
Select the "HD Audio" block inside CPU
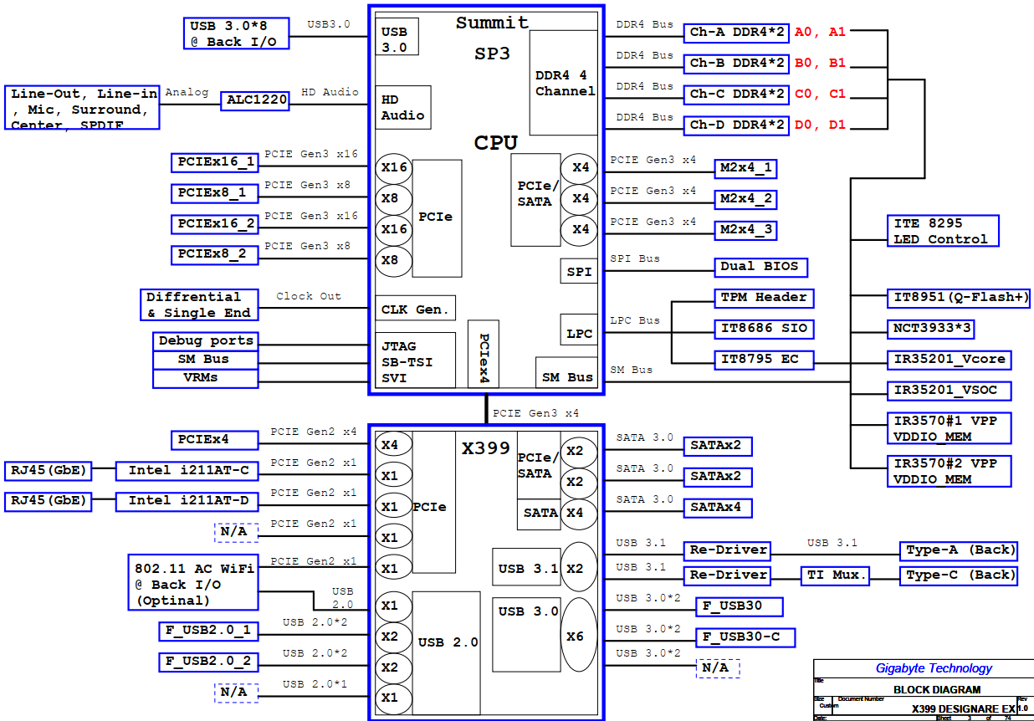coord(403,107)
